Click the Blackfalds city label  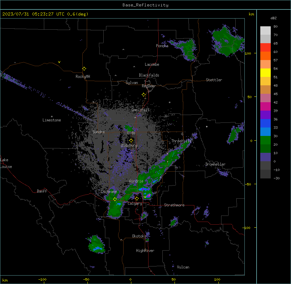click(149, 75)
